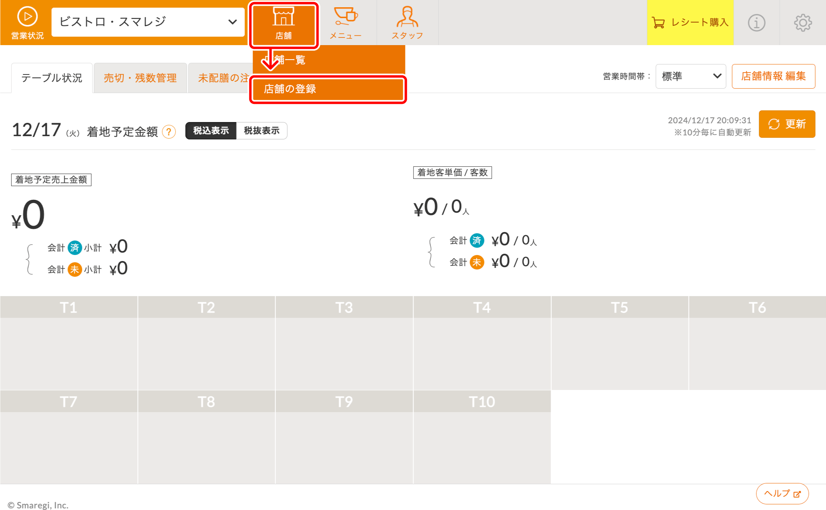Switch to 税込表示 display
Viewport: 826px width, 510px height.
pyautogui.click(x=211, y=131)
